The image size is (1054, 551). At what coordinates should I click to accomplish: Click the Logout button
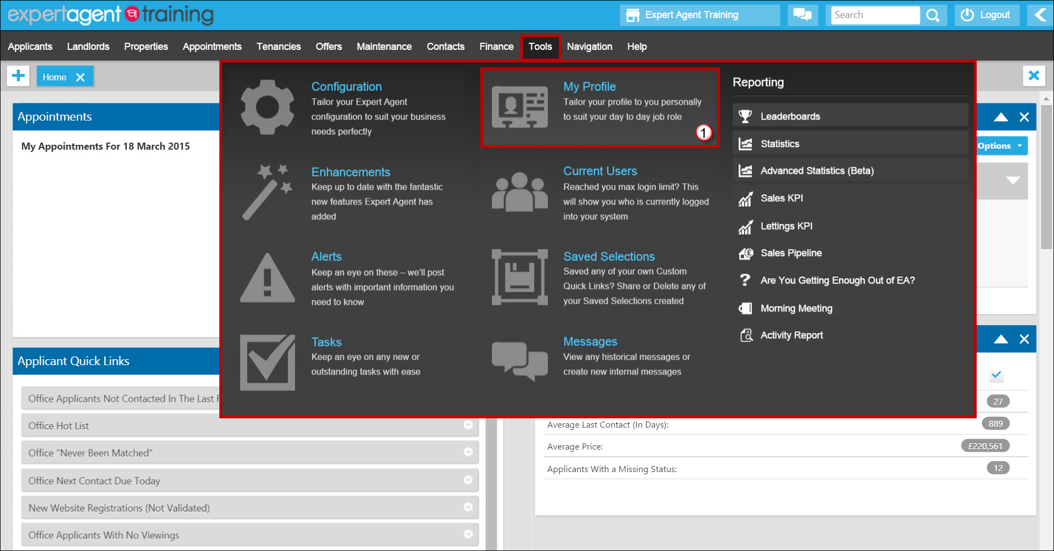coord(987,15)
